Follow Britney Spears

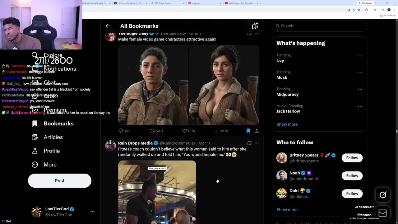pos(352,158)
